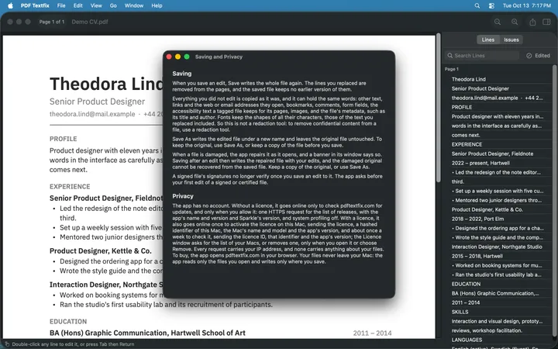Image resolution: width=558 pixels, height=349 pixels.
Task: Click the PDF page vertical scrollbar
Action: tap(439, 108)
